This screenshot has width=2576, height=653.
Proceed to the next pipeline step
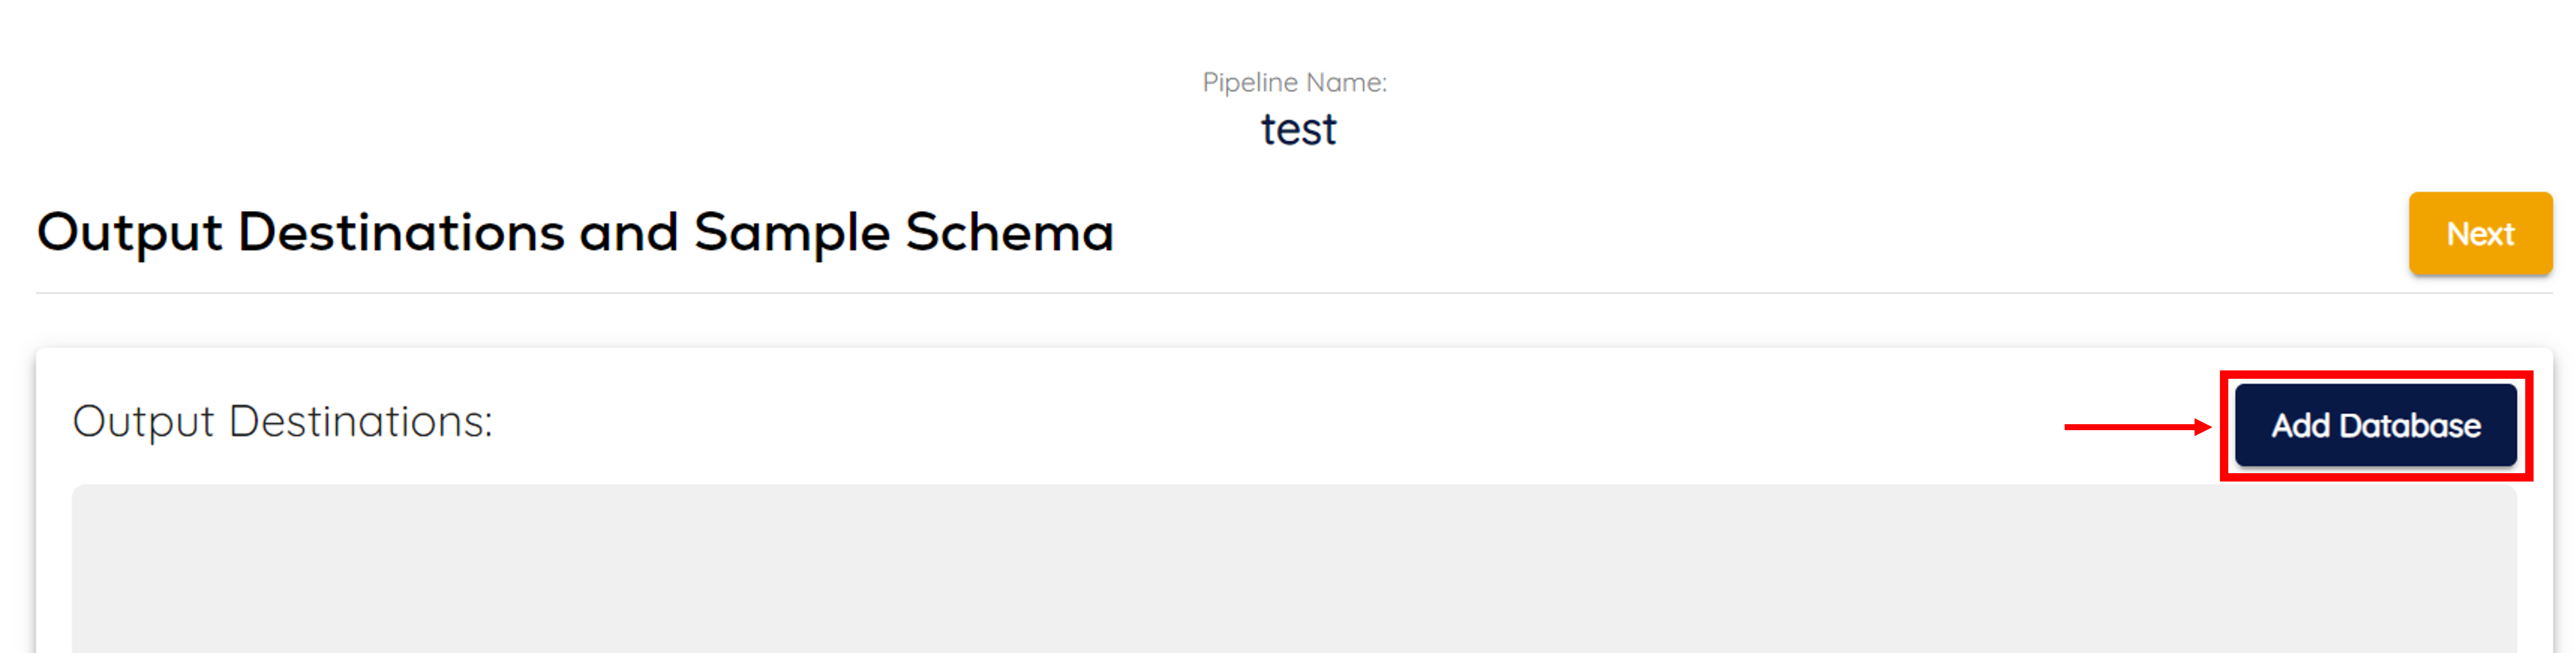pos(2480,233)
